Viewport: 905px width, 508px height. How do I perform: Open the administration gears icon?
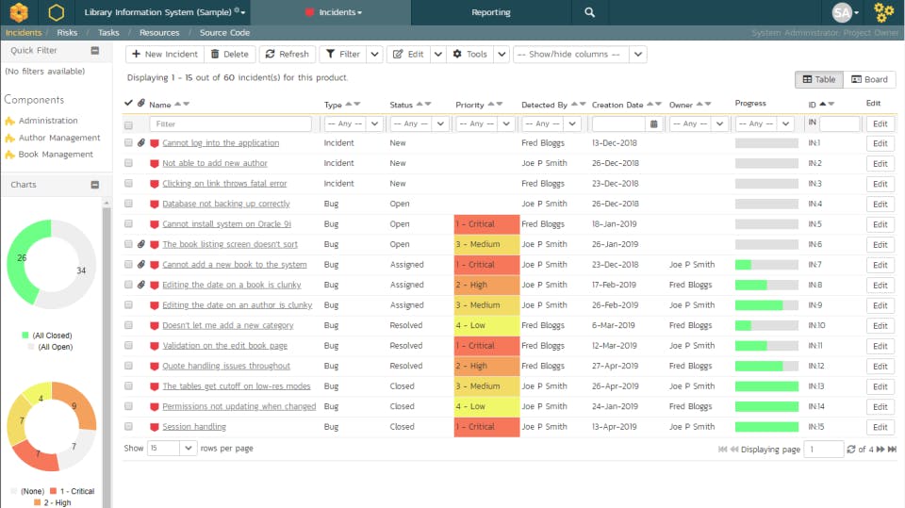tap(883, 12)
